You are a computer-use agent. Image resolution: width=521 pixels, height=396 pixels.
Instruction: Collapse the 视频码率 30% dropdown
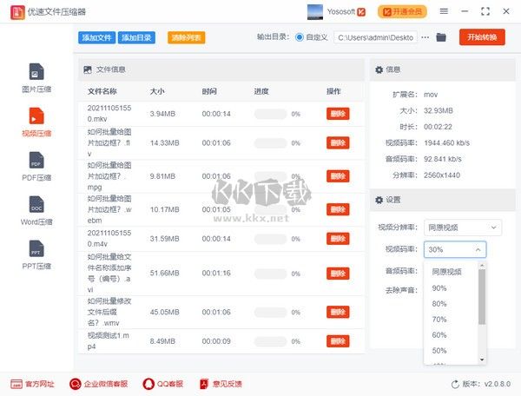455,249
